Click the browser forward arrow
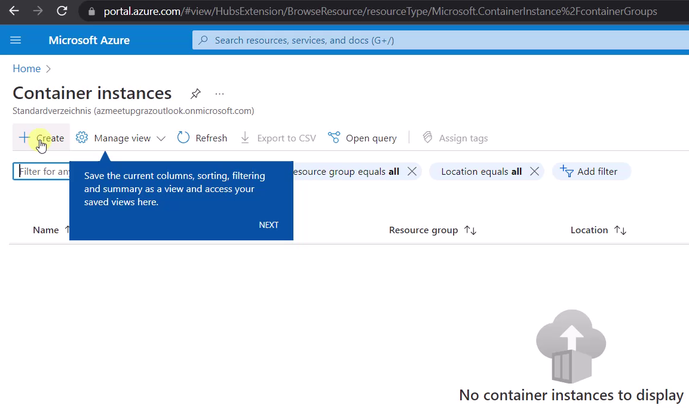 [x=38, y=11]
